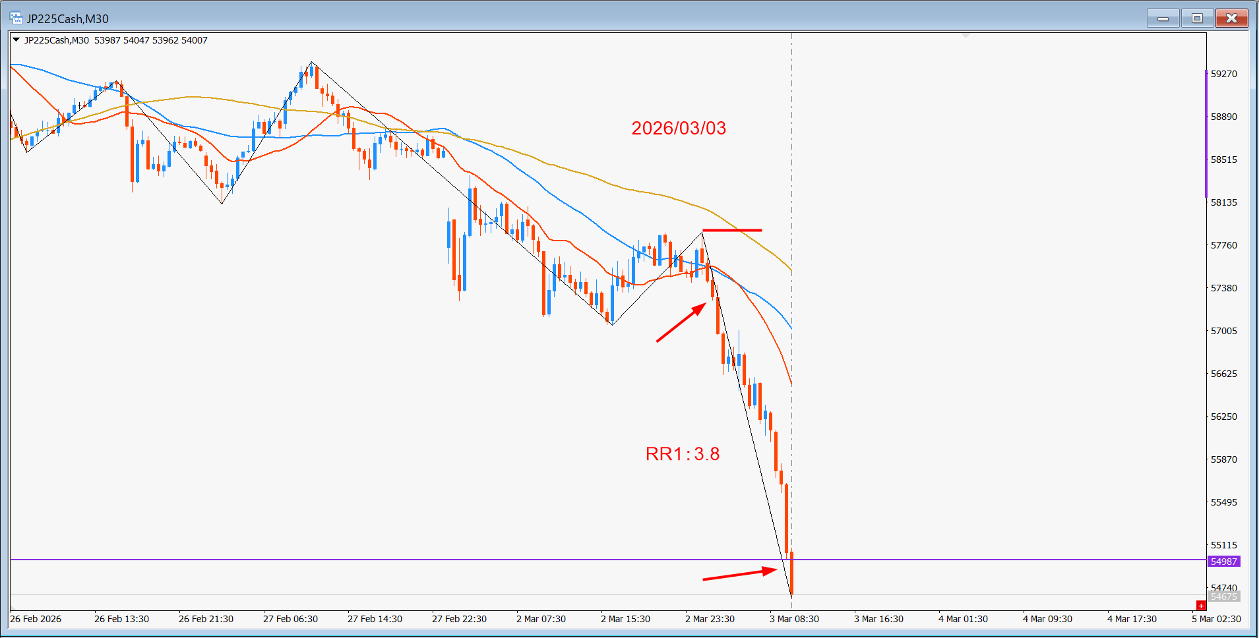The image size is (1259, 638).
Task: Collapse the chart symbol info triangle
Action: (x=16, y=40)
